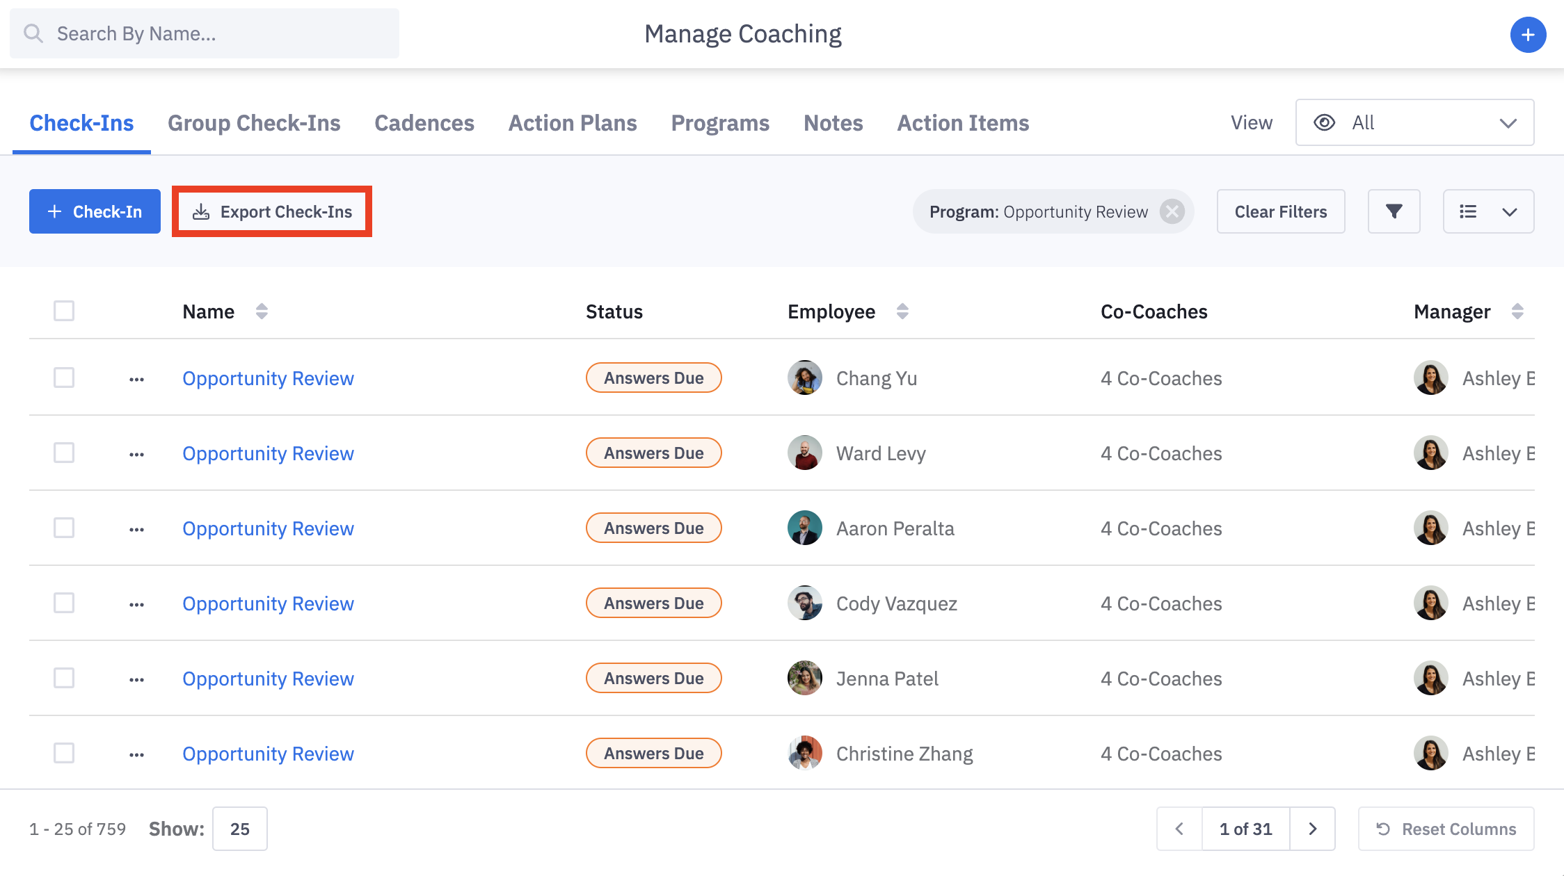The image size is (1564, 876).
Task: Select the Ward Levy row checkbox
Action: (64, 453)
